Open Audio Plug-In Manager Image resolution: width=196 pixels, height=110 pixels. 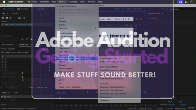70,87
